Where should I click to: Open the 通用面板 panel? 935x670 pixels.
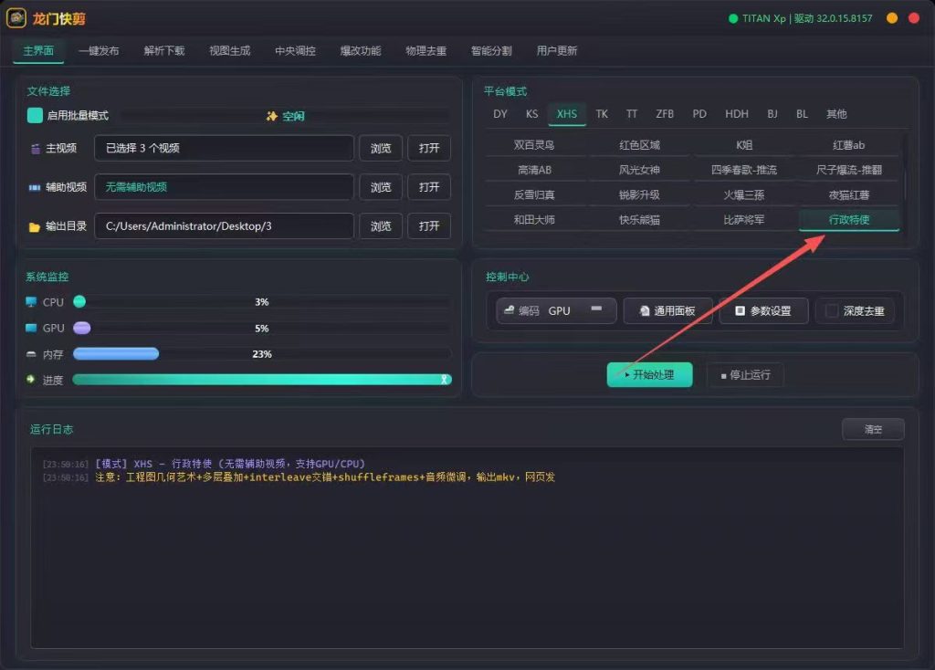667,310
